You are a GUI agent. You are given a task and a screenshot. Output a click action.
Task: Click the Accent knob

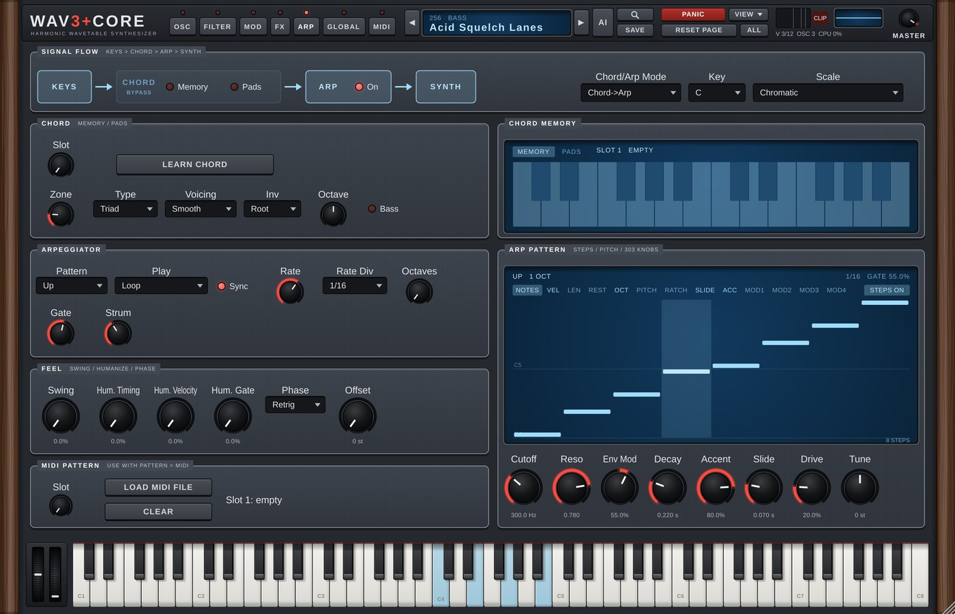716,488
